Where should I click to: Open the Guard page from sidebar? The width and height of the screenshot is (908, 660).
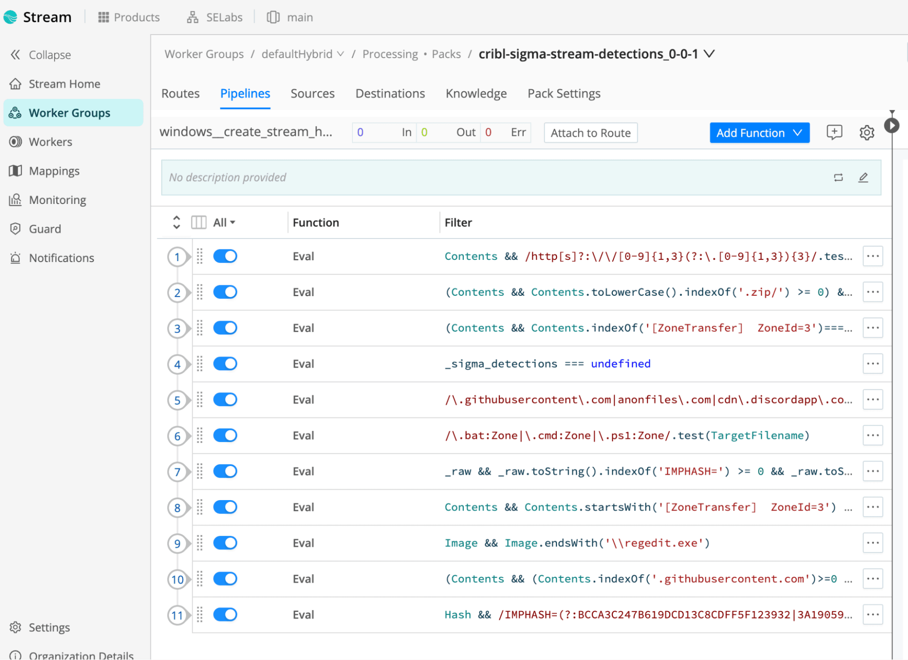pos(45,229)
